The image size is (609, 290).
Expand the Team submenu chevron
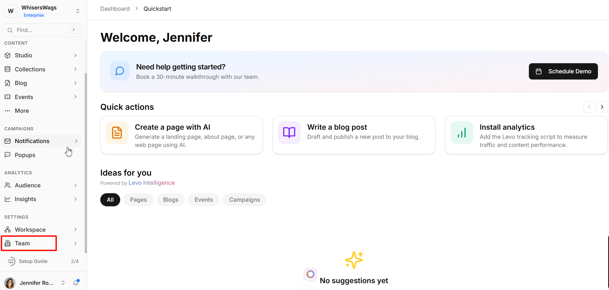tap(76, 243)
